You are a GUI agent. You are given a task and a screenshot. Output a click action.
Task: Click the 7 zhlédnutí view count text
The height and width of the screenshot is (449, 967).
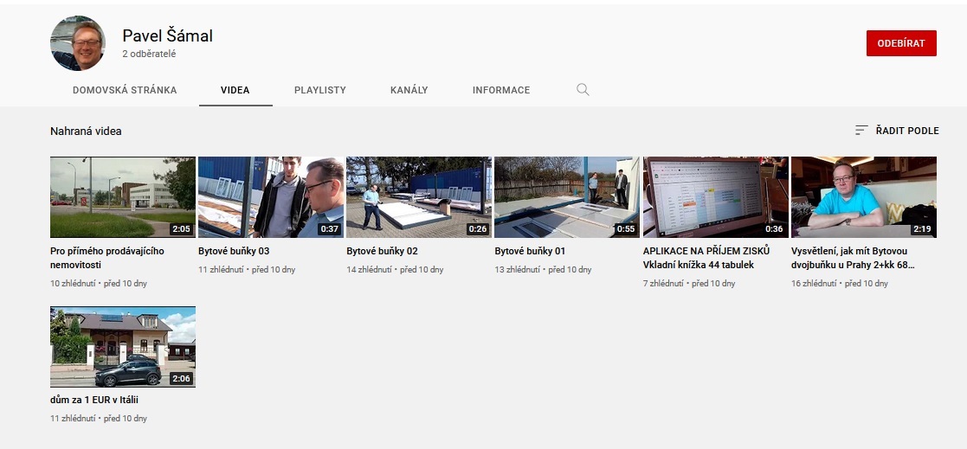coord(663,284)
